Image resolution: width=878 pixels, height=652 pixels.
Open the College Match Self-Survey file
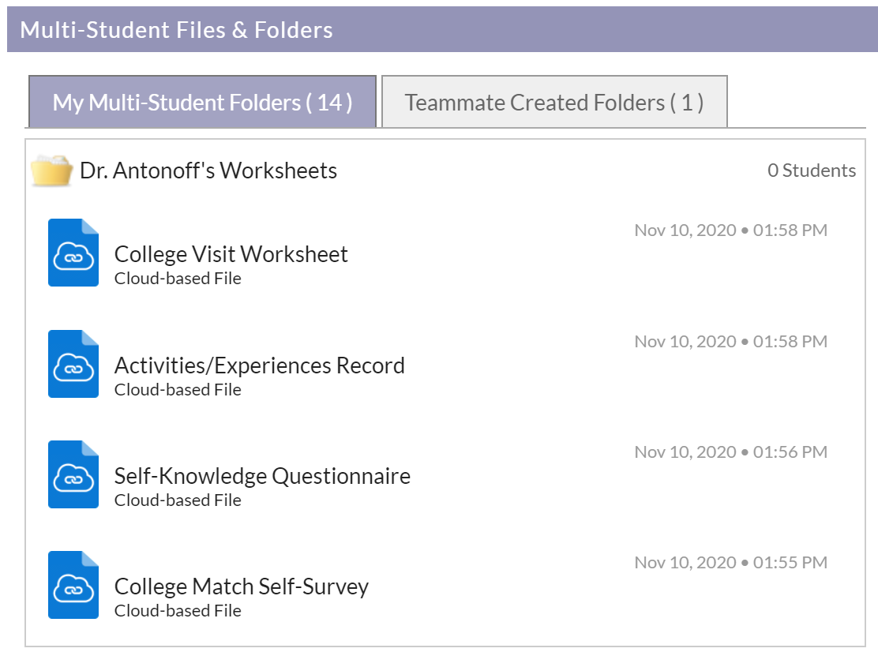241,586
